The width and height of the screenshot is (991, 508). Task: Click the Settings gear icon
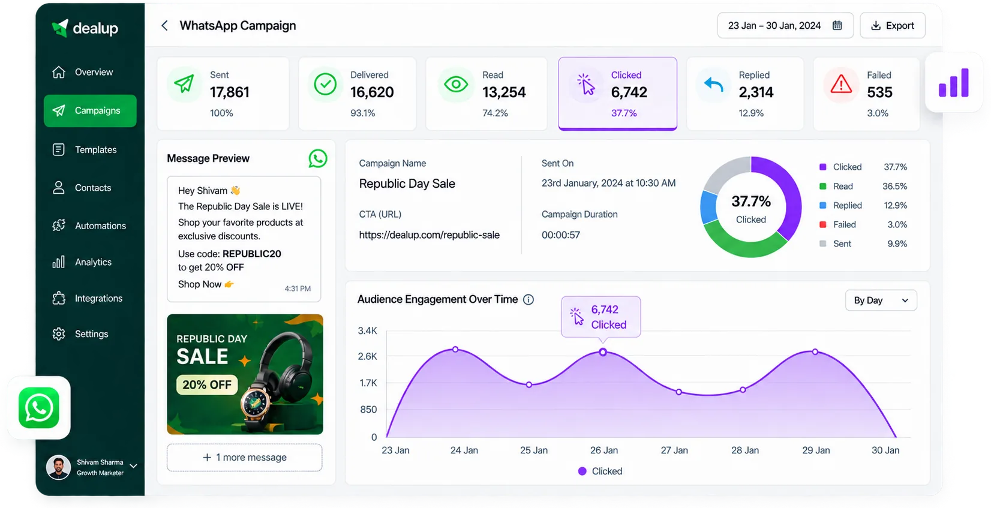[x=59, y=334]
